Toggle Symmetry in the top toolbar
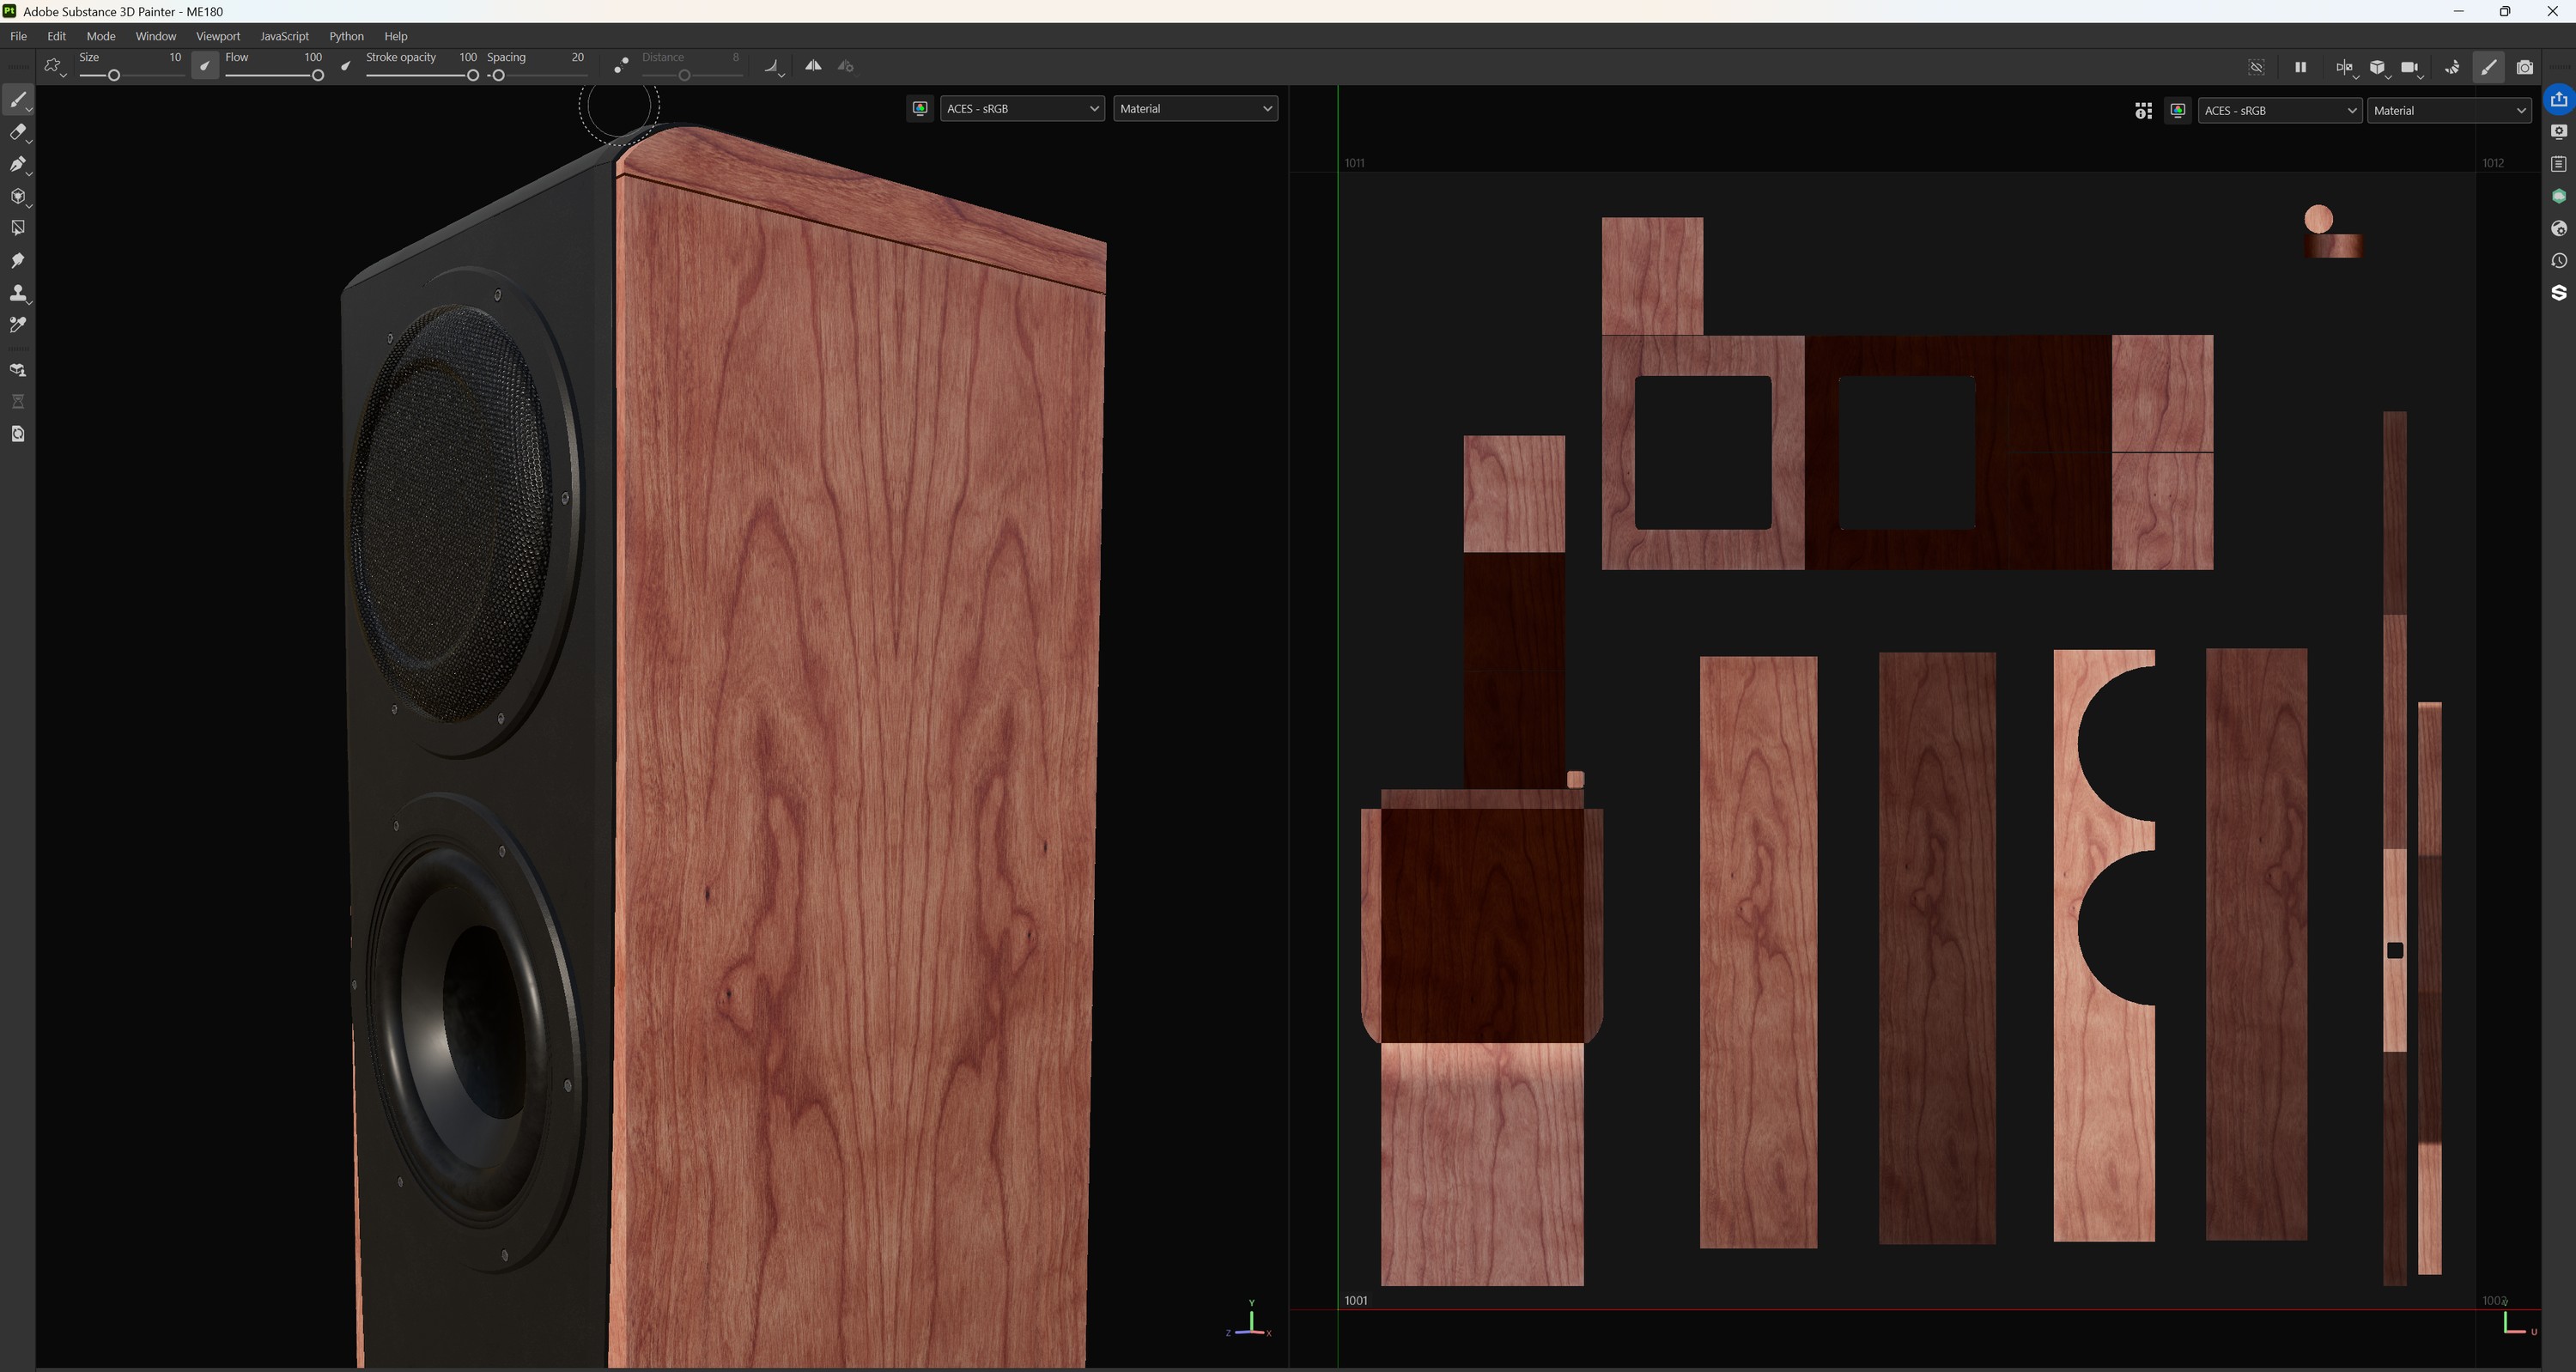The height and width of the screenshot is (1372, 2576). [x=813, y=66]
